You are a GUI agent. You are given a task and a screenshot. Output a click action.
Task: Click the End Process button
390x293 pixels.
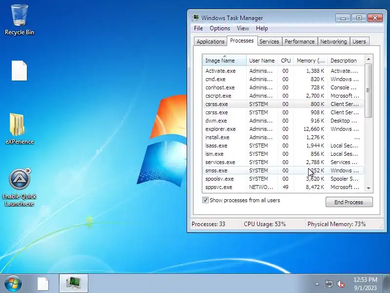(x=349, y=202)
